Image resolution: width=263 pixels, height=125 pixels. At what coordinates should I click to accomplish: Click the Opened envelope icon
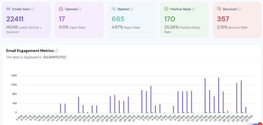(x=61, y=9)
